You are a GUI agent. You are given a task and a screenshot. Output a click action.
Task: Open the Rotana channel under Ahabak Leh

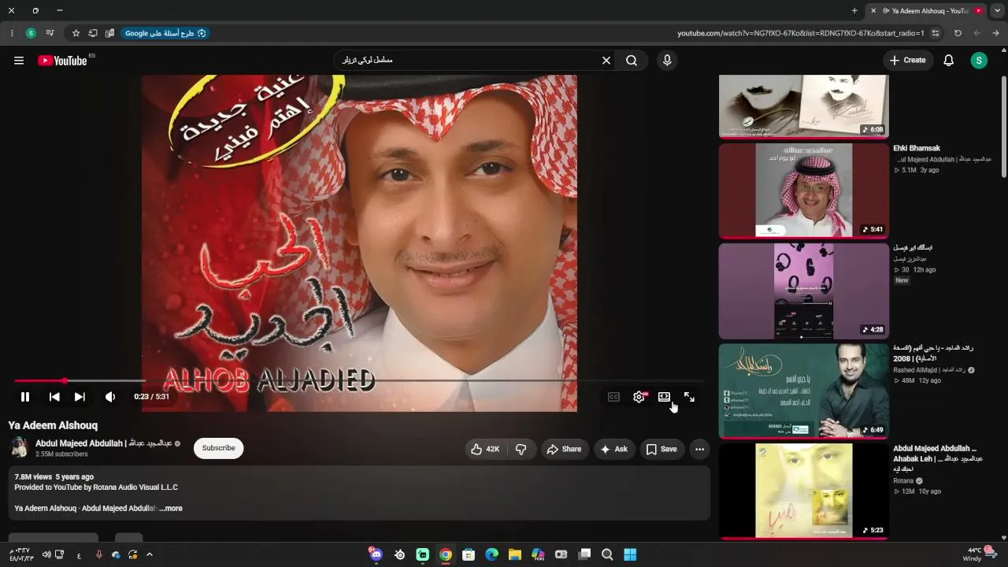[x=903, y=480]
